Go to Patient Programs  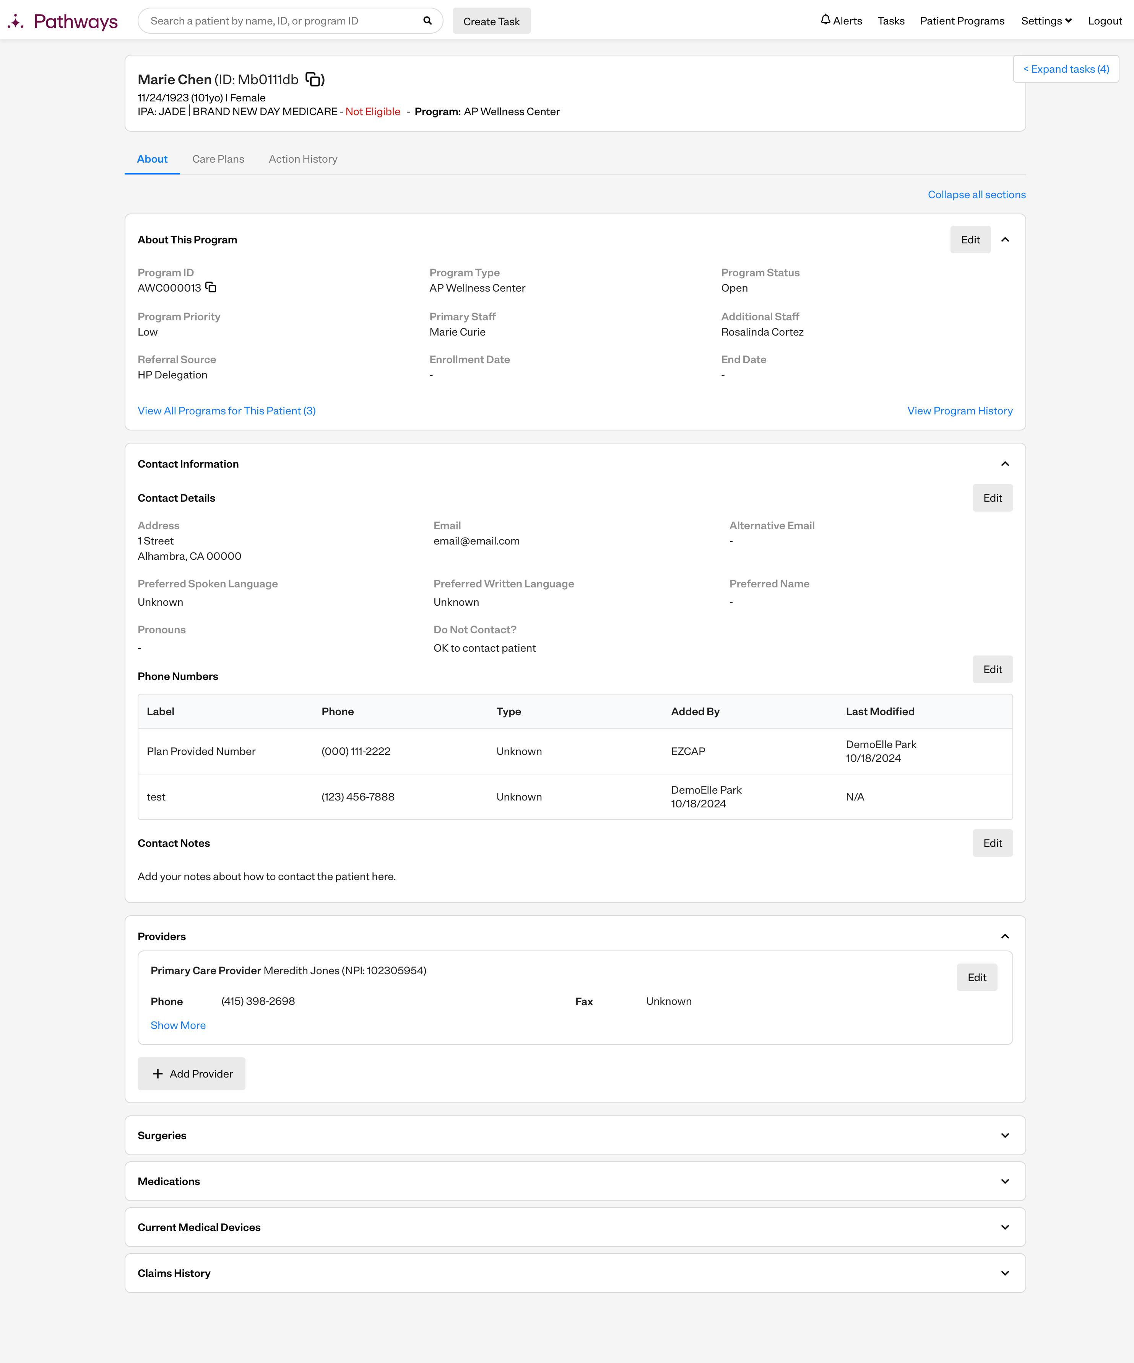962,21
